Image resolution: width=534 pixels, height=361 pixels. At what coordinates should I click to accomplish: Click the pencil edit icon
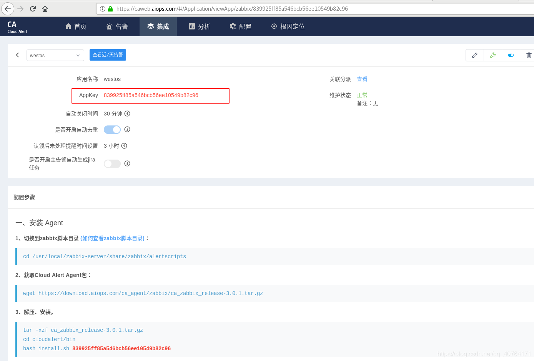click(475, 55)
